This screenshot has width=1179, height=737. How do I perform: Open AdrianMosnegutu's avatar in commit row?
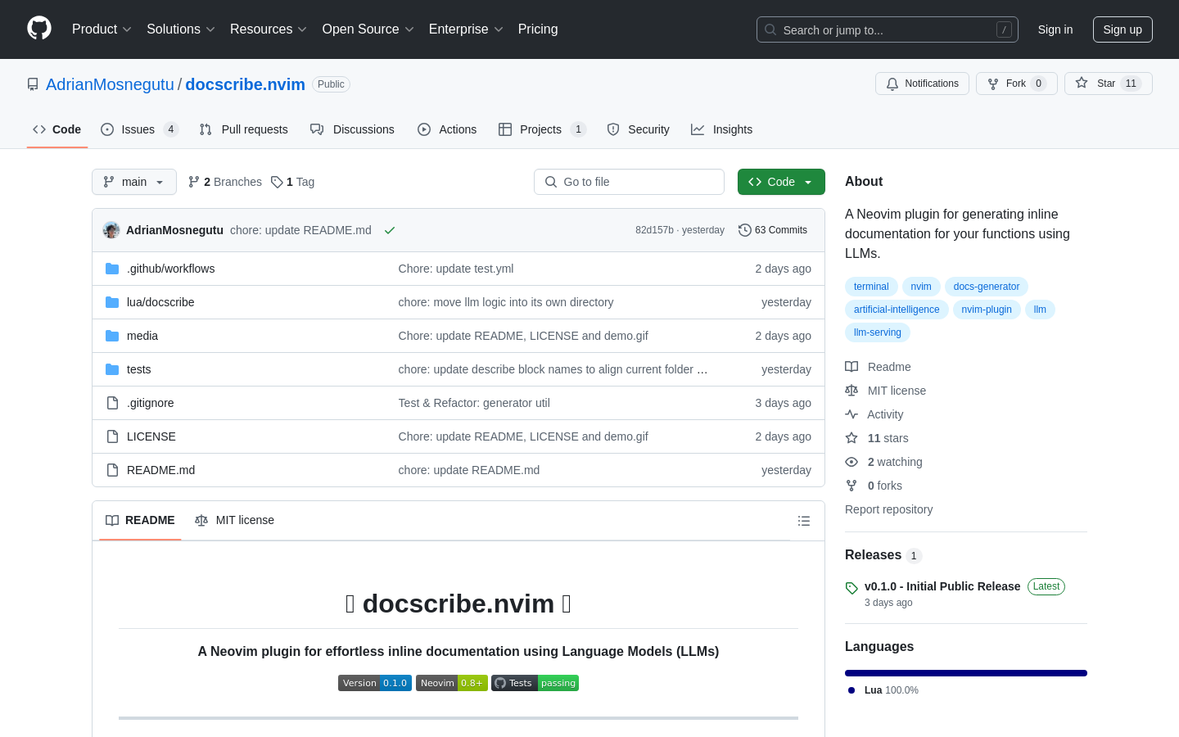[111, 230]
